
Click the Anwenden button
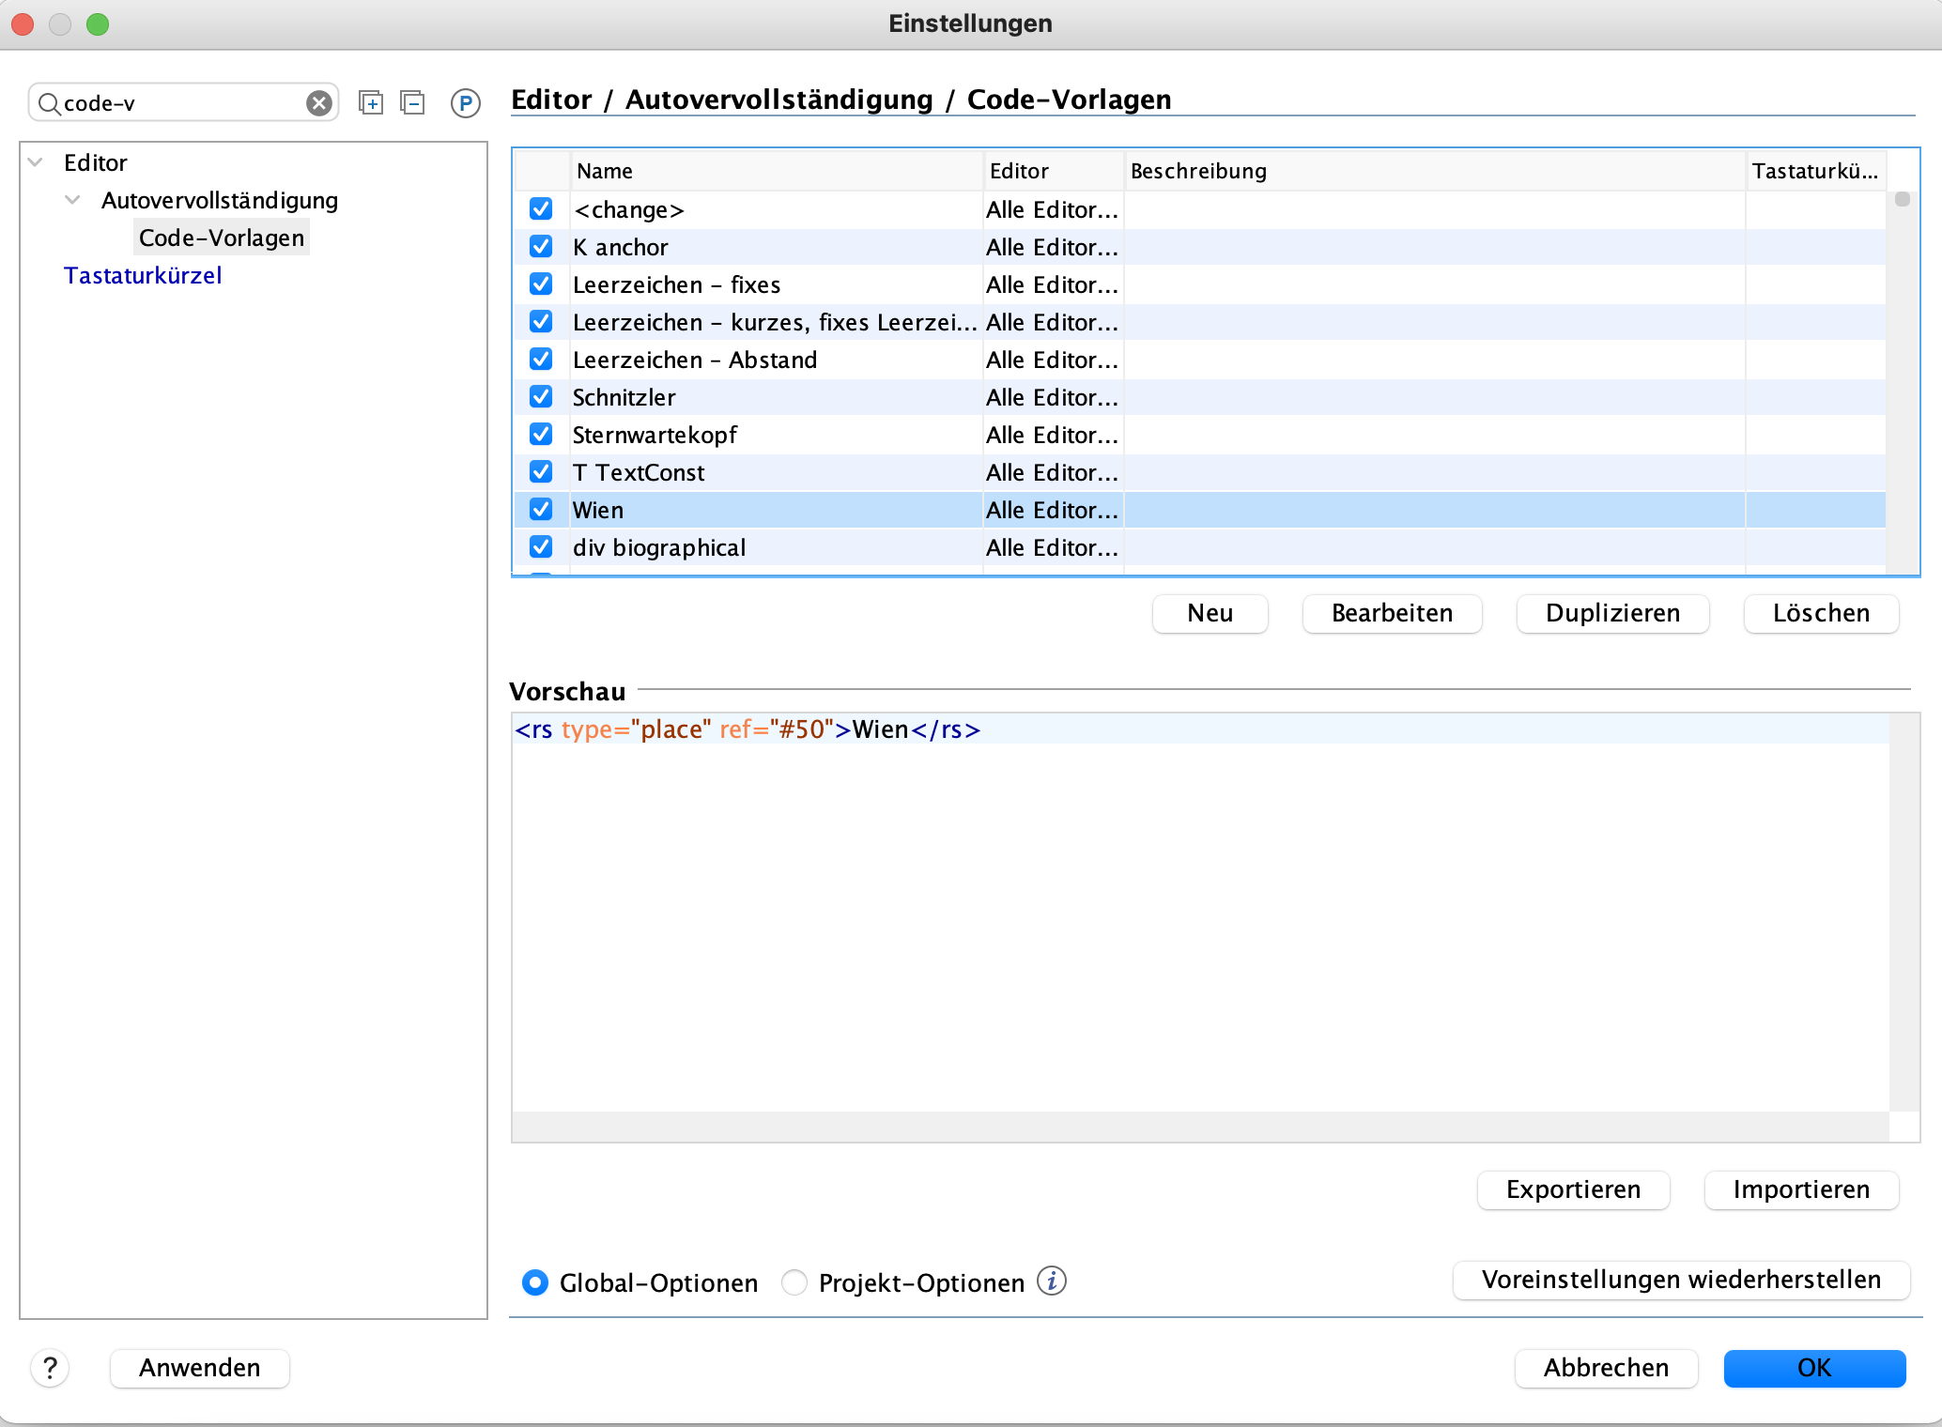tap(200, 1368)
